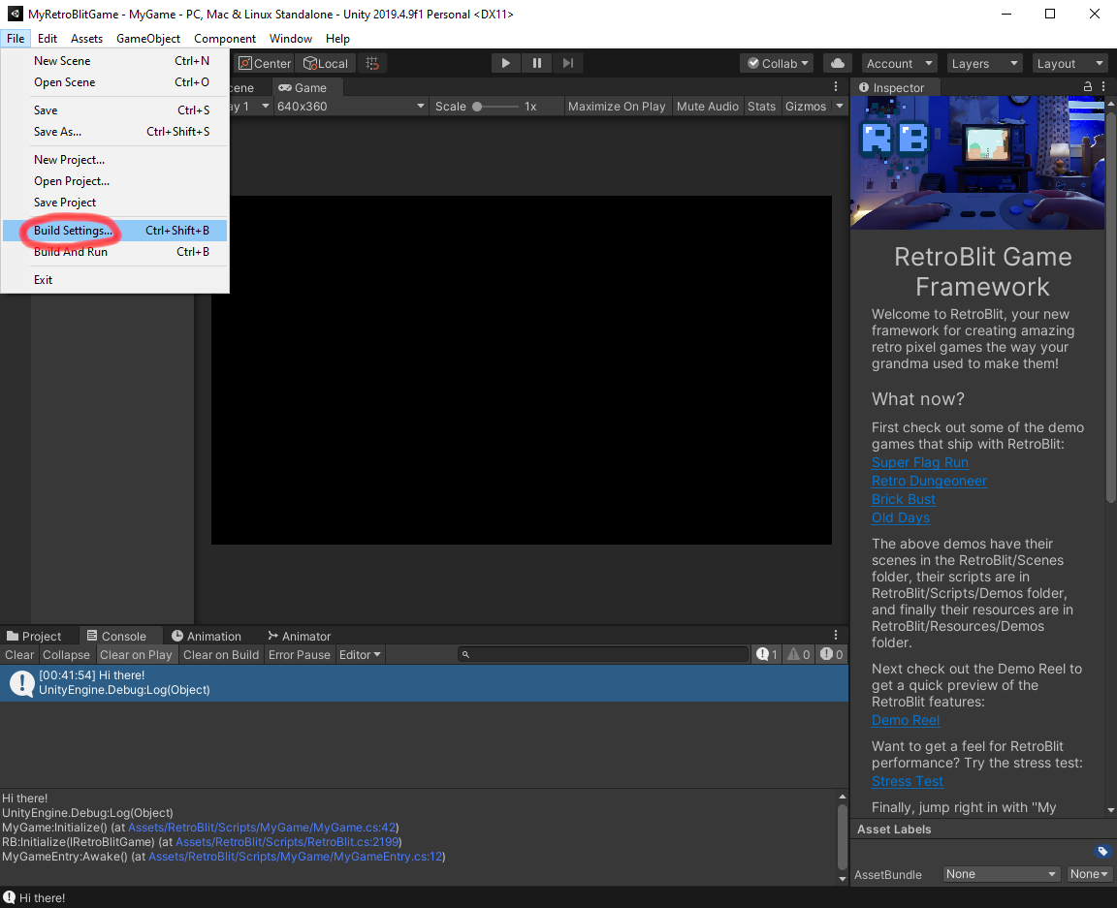The image size is (1117, 908).
Task: Click the Console search field
Action: click(603, 654)
